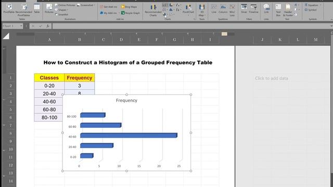Select column J header
This screenshot has height=187, width=333.
tap(262, 39)
